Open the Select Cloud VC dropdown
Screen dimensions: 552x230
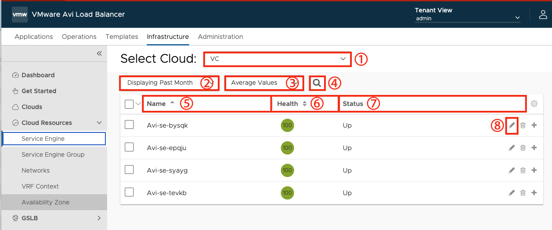pyautogui.click(x=278, y=59)
